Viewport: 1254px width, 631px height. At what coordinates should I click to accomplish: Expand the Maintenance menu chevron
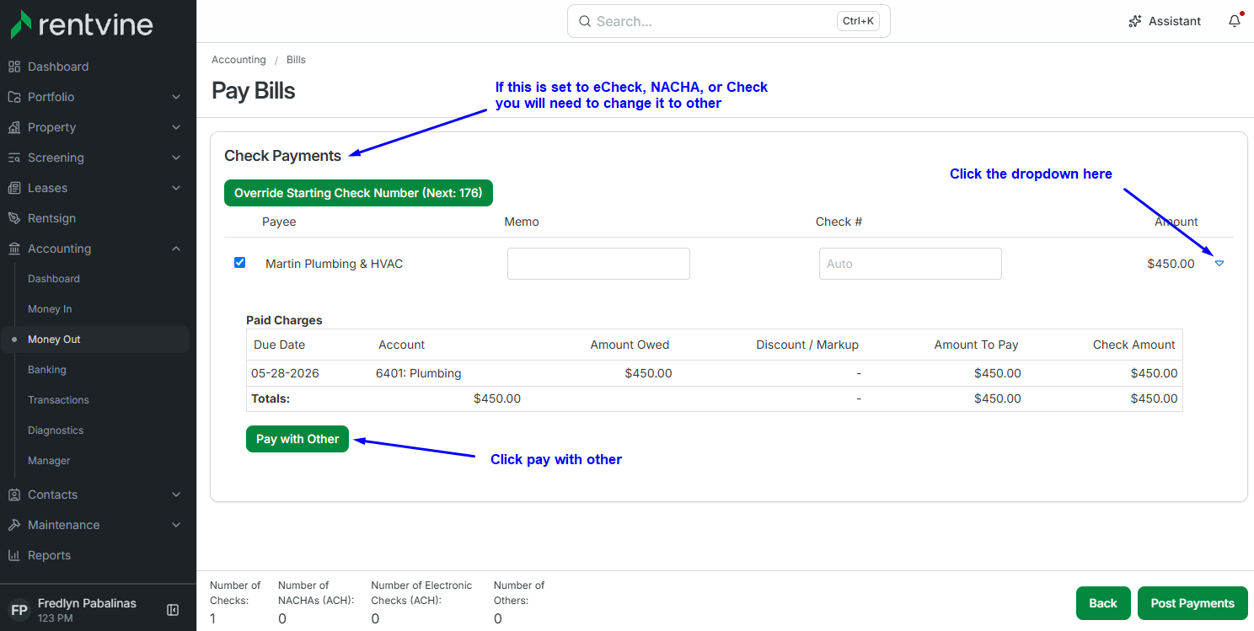coord(176,525)
